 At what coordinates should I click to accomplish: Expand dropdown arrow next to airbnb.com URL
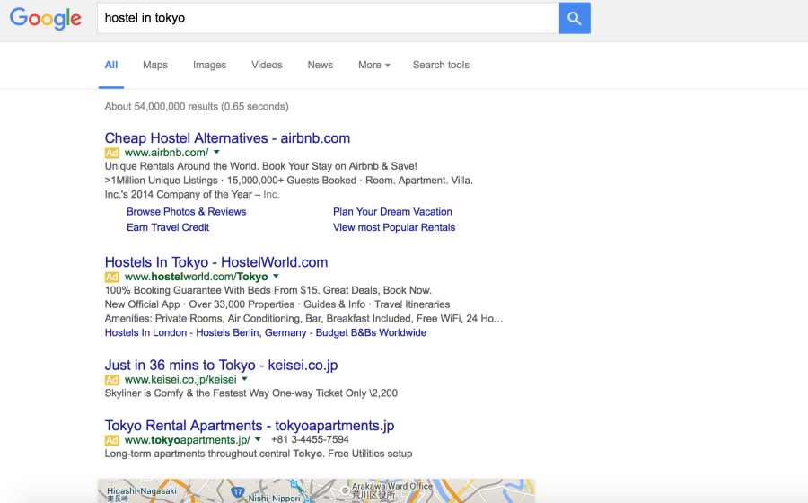pos(217,152)
